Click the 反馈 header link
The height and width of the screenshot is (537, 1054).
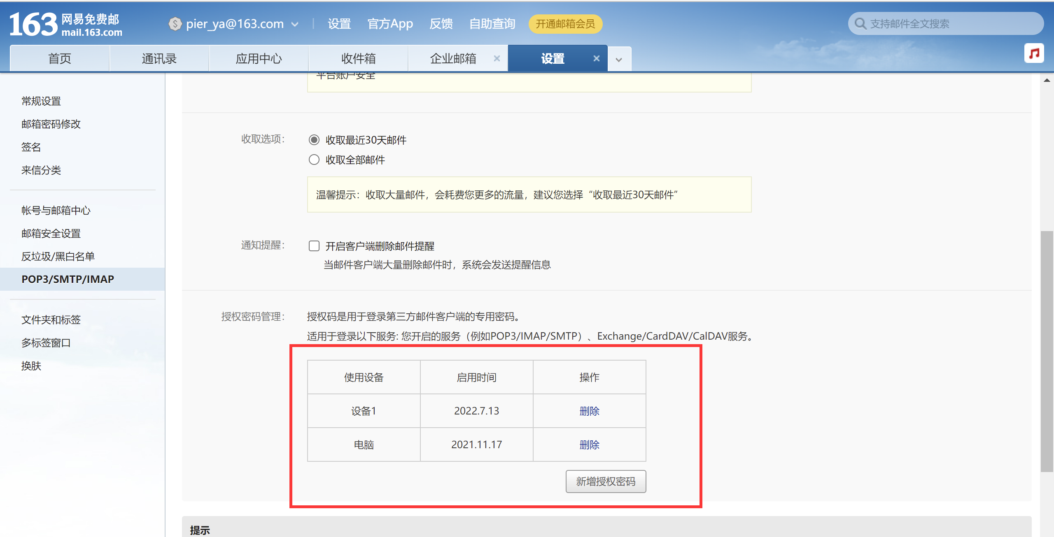point(441,24)
